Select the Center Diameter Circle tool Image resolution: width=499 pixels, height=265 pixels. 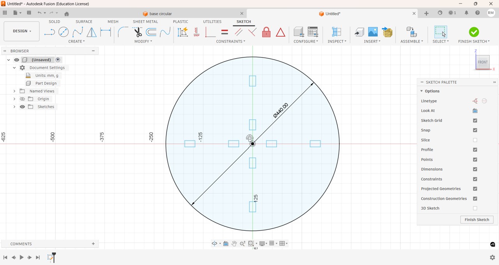[x=64, y=32]
